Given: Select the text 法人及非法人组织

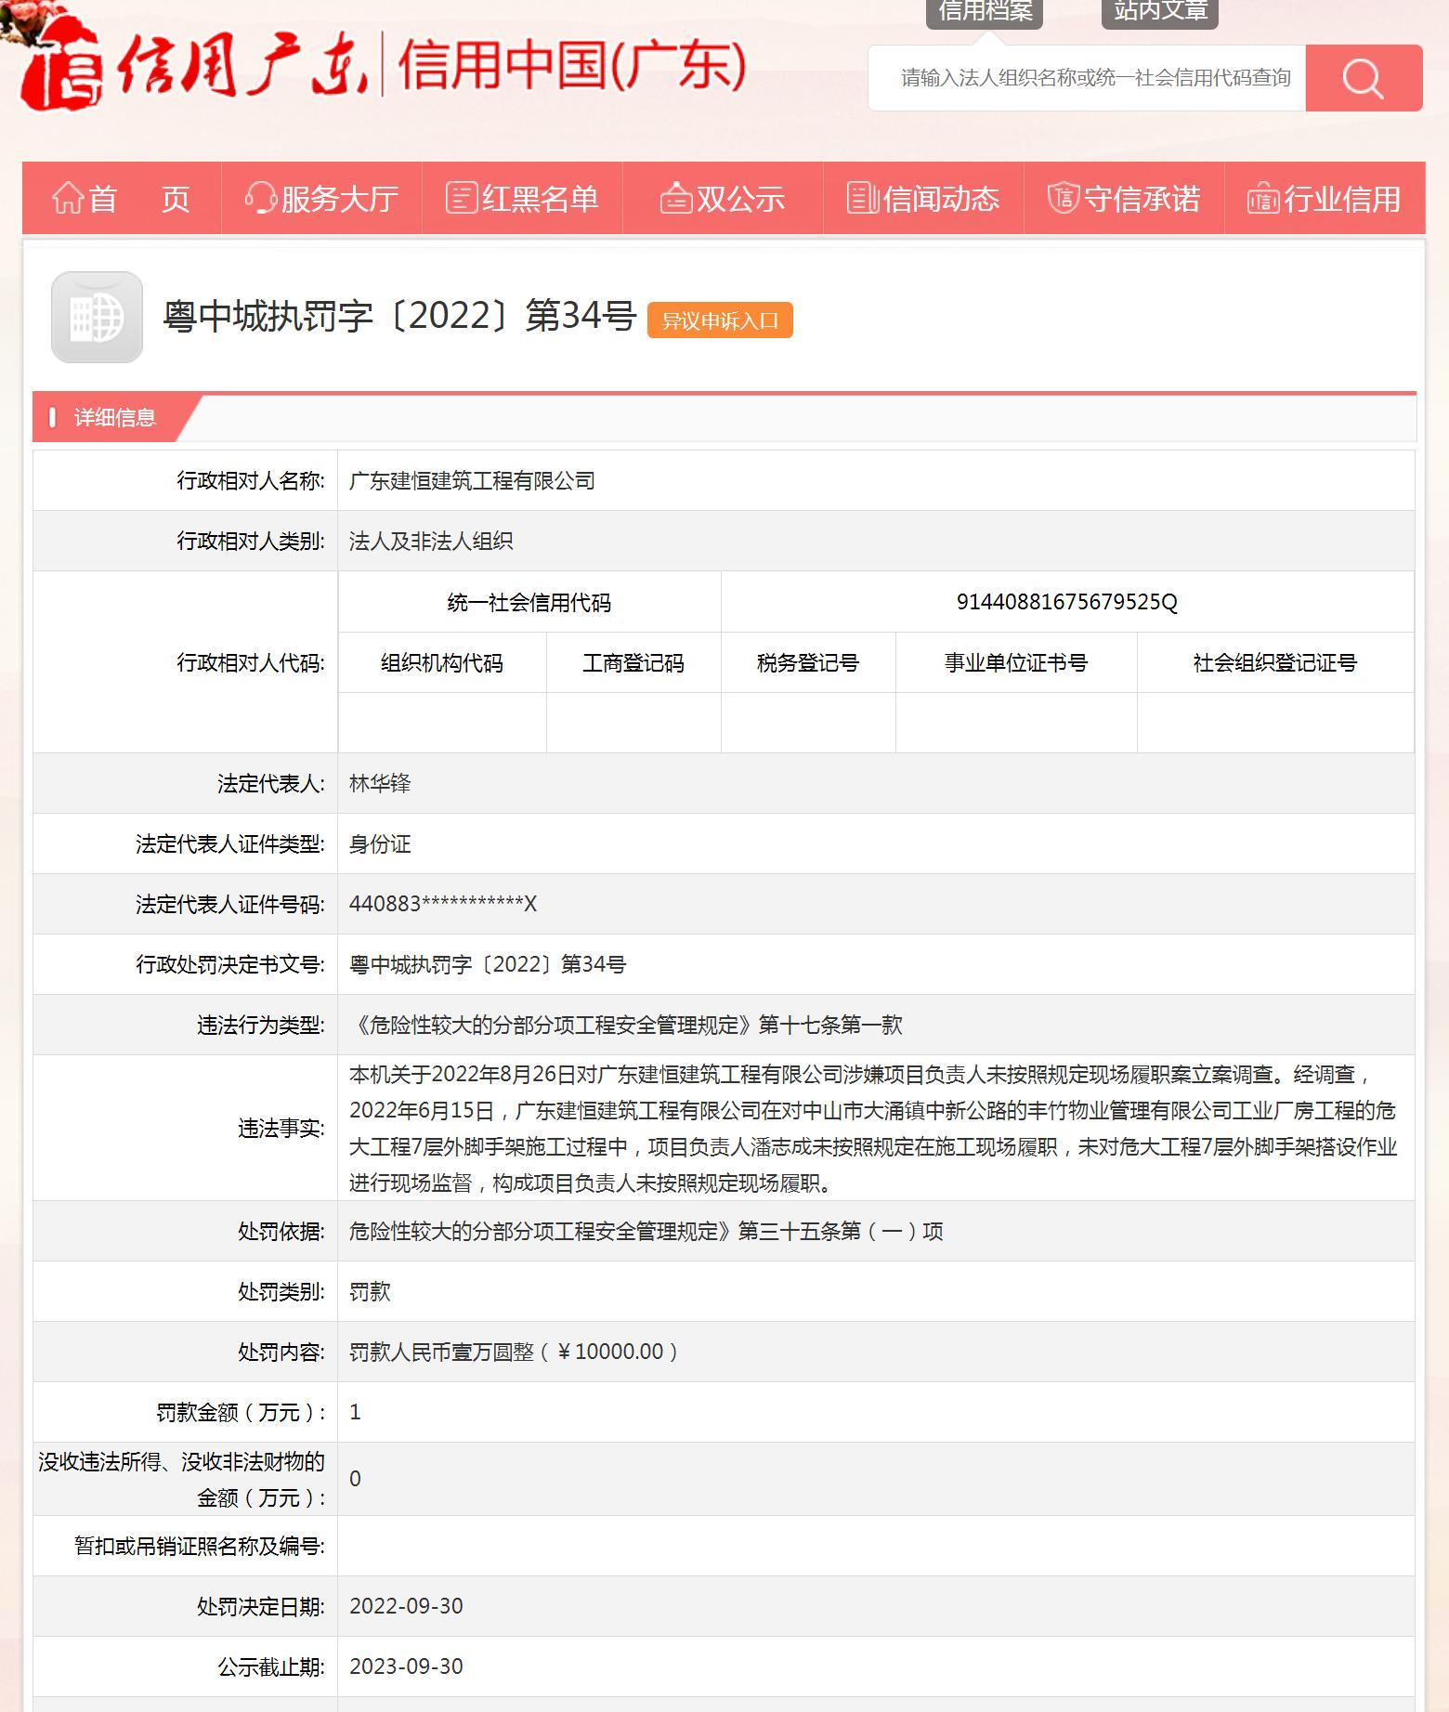Looking at the screenshot, I should click(431, 542).
